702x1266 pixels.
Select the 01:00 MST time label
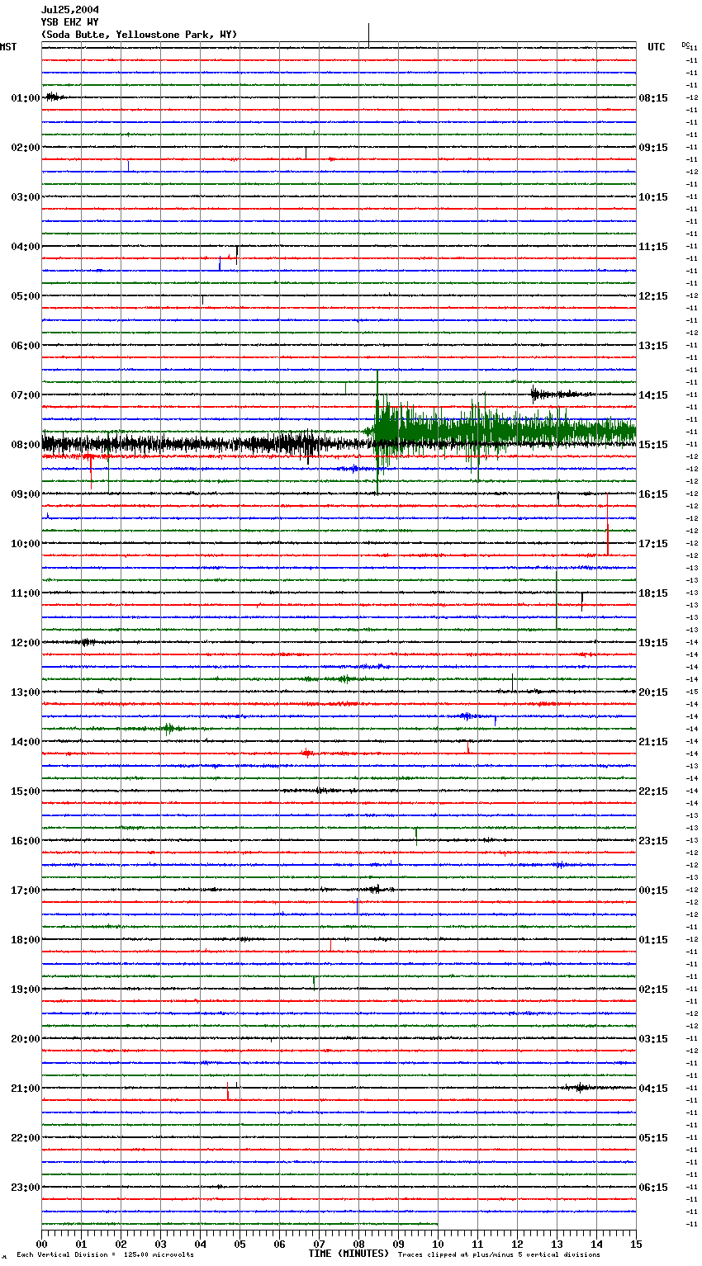point(26,98)
